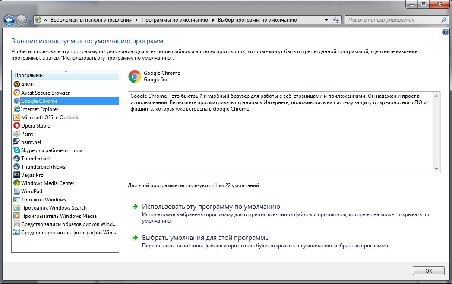Click the Thunderbird (News) icon

pyautogui.click(x=17, y=166)
